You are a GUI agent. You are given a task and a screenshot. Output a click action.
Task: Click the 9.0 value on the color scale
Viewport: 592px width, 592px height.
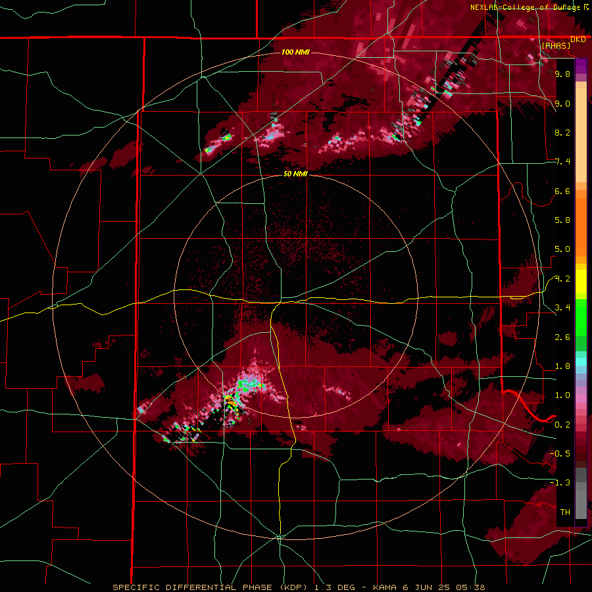(562, 103)
